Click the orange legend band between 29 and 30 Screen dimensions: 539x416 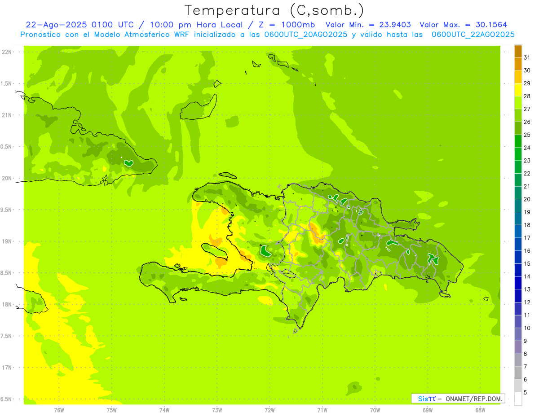click(518, 77)
